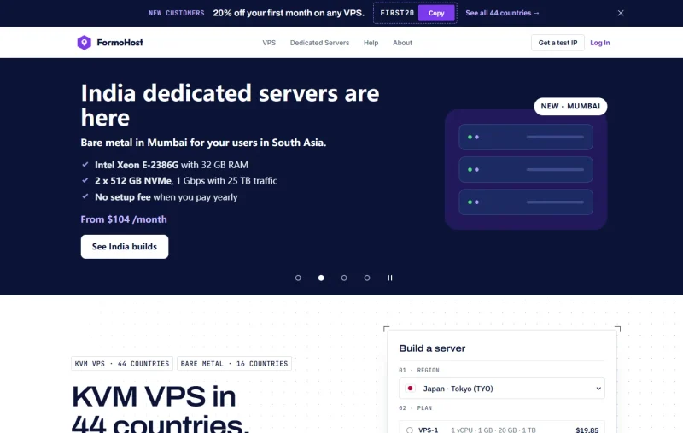Screen dimensions: 683x433
Task: Jump to third carousel slide dot
Action: pyautogui.click(x=344, y=278)
